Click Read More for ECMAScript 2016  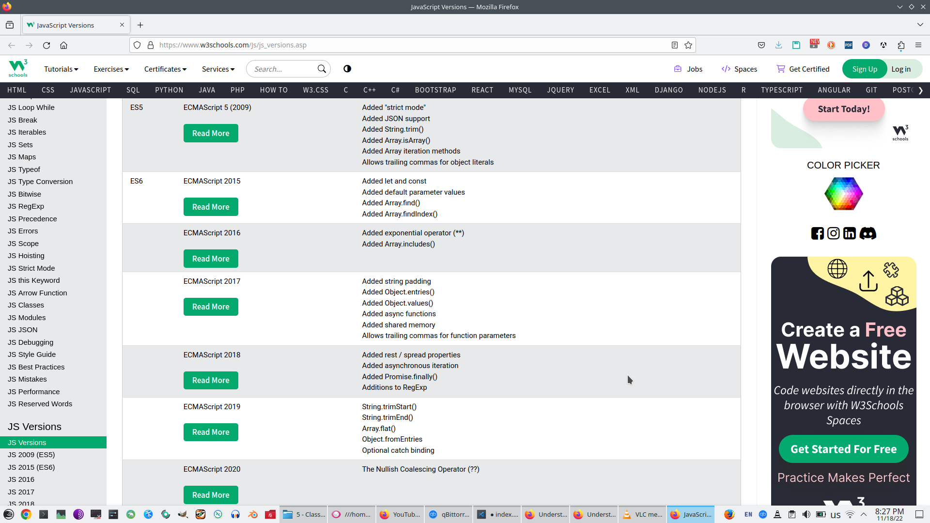(211, 259)
